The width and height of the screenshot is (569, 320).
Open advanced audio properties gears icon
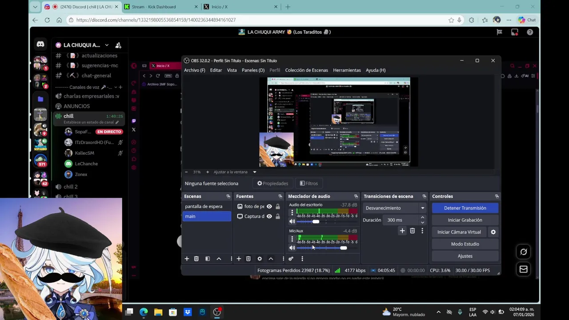click(291, 259)
